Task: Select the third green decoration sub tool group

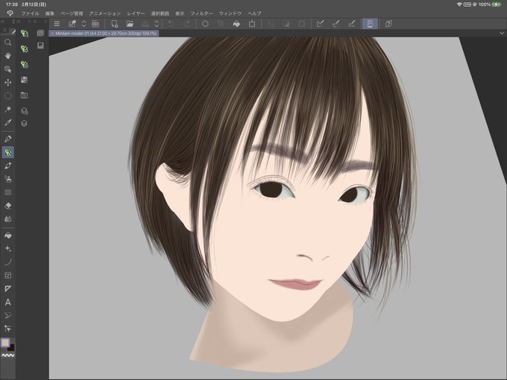Action: coord(25,64)
